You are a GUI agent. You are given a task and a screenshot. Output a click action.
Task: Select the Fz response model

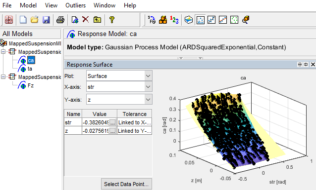(31, 85)
